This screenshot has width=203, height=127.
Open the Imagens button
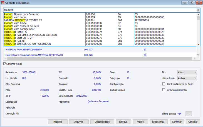(58, 122)
